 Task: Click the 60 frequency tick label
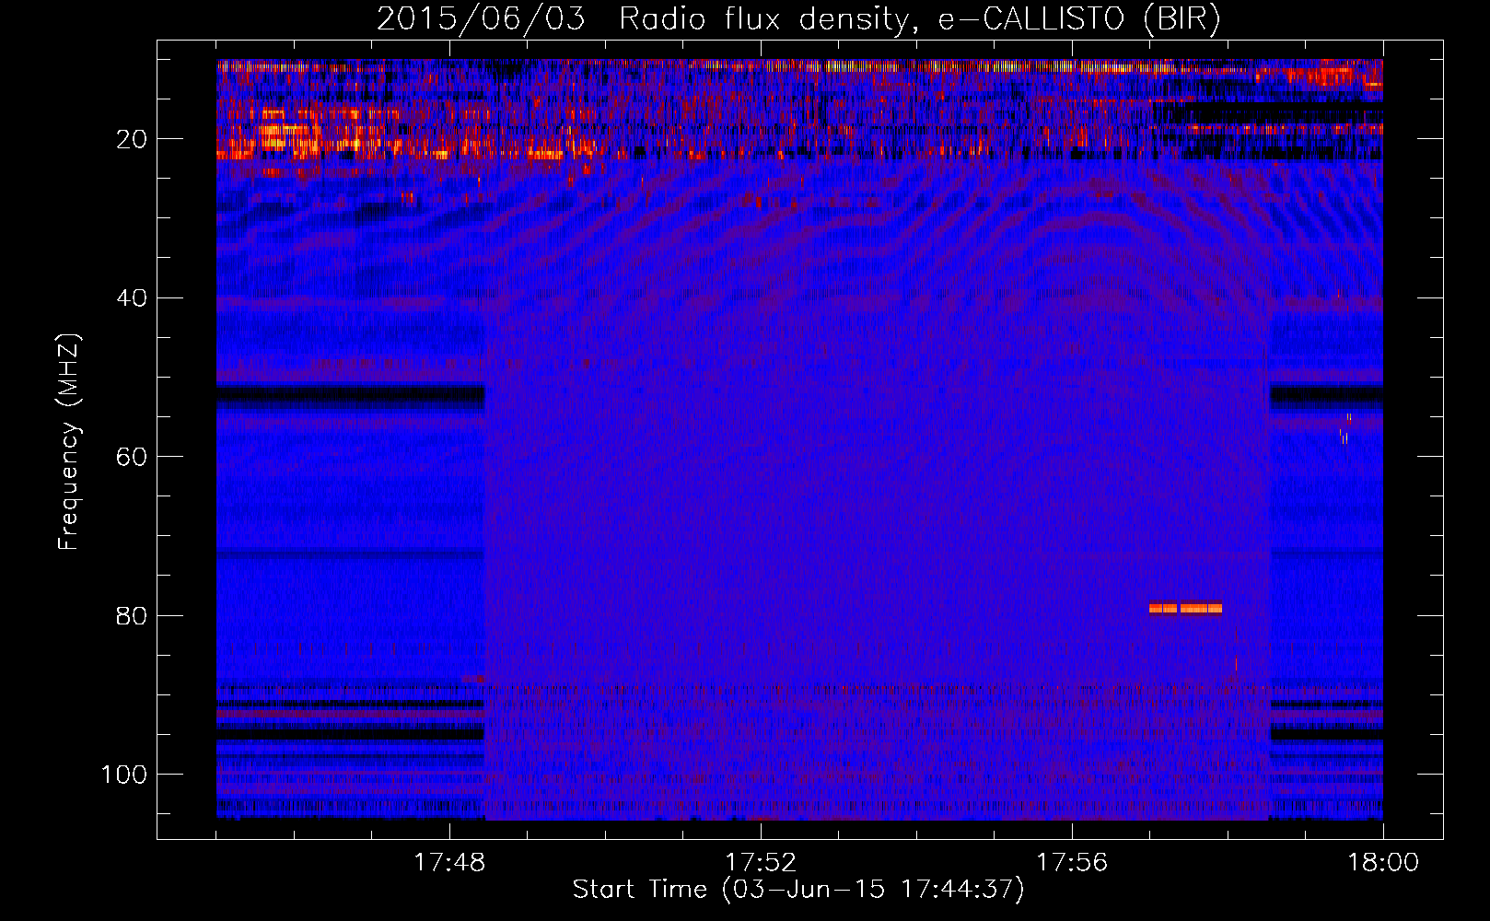[133, 457]
